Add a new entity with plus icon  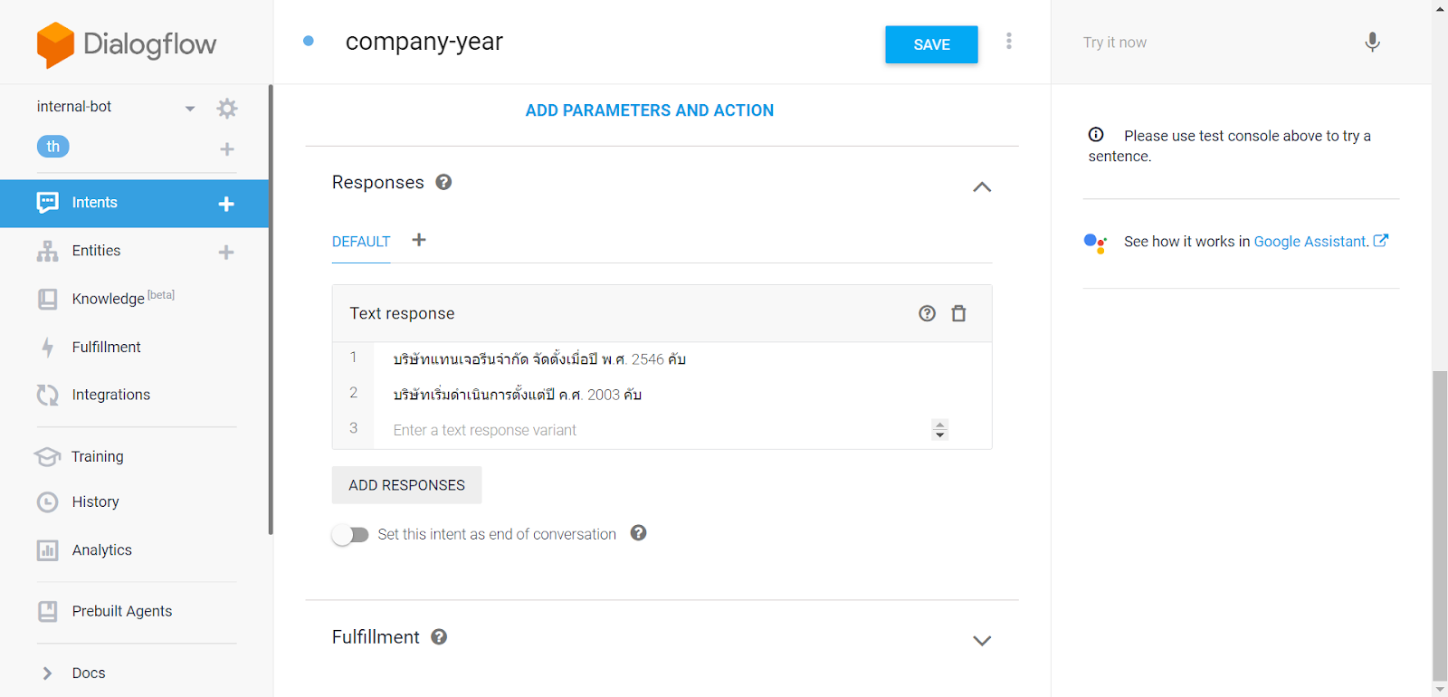226,252
